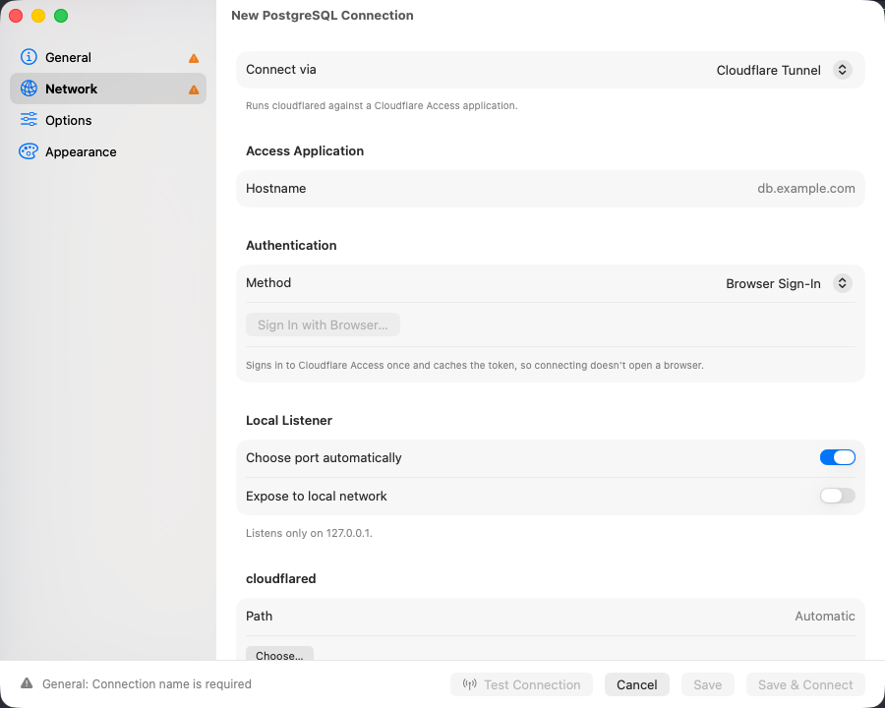The image size is (885, 708).
Task: Click the 'New PostgreSQL Connection' window title
Action: pyautogui.click(x=323, y=16)
